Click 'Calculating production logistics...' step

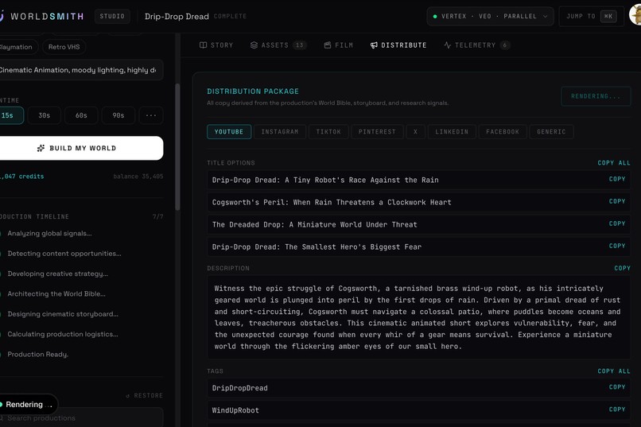point(63,334)
